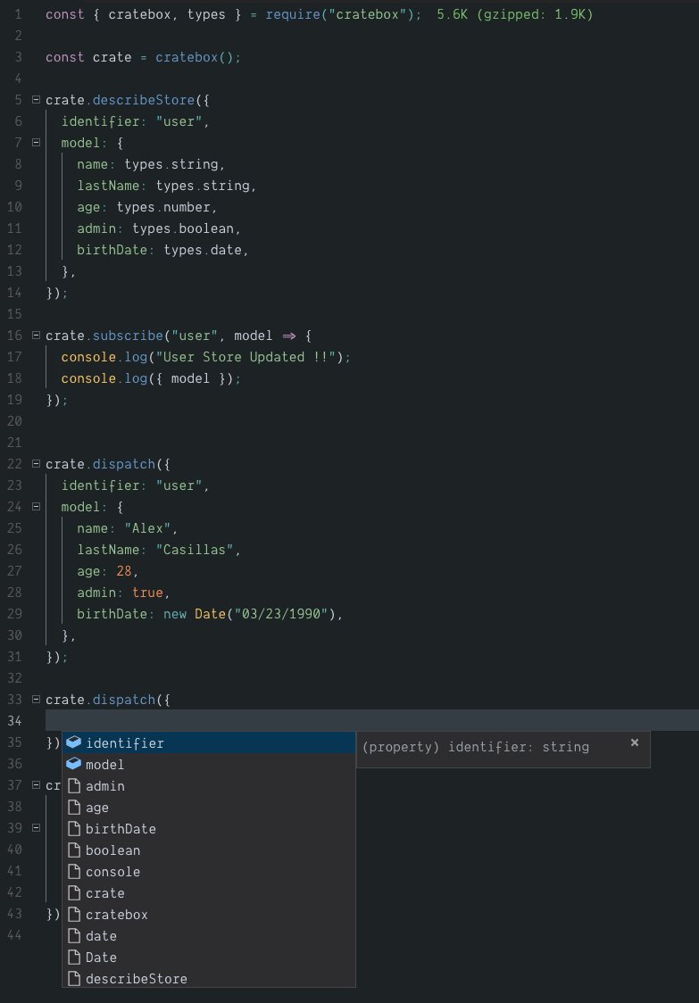The width and height of the screenshot is (699, 1003).
Task: Click the "Casillas" string value
Action: point(195,550)
